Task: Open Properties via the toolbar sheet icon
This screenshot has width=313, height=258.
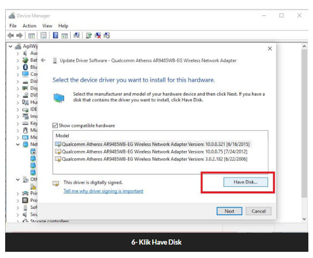Action: (43, 36)
